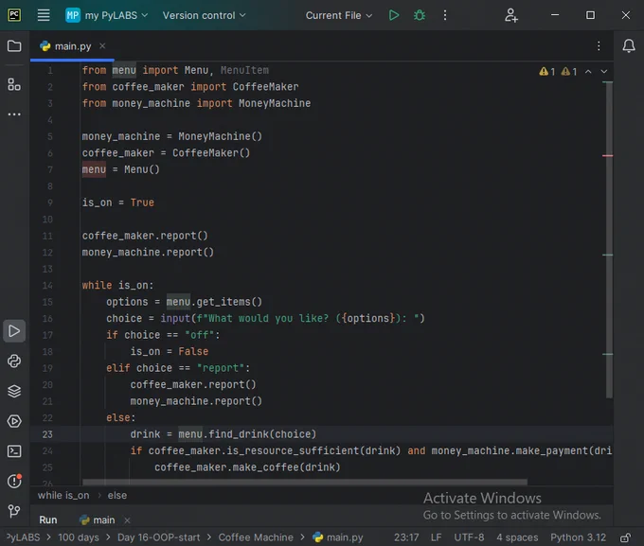Click highlighted 'menu' variable on line 7
This screenshot has width=644, height=546.
[x=94, y=169]
